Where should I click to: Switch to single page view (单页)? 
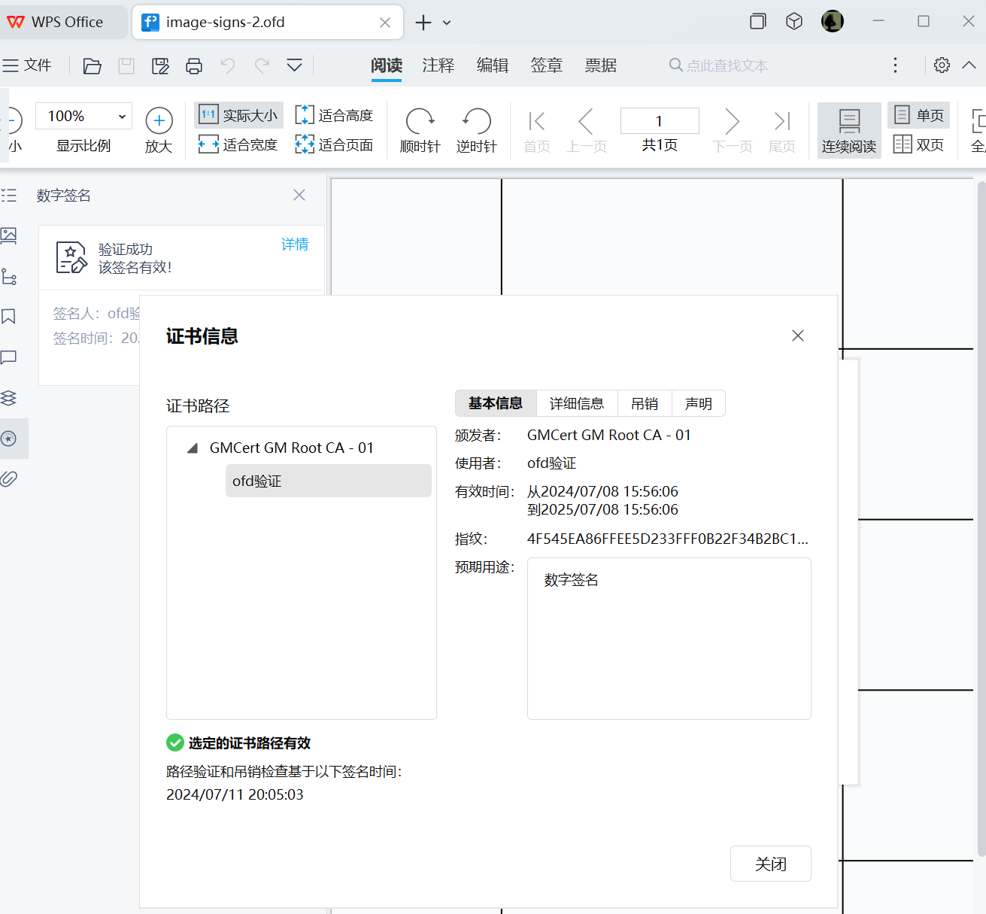tap(919, 115)
